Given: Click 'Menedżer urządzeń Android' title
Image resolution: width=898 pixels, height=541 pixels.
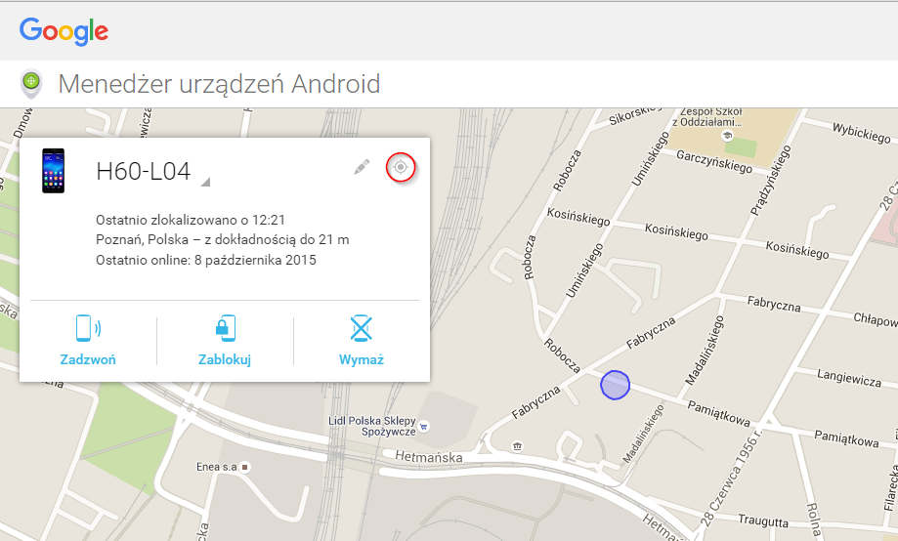Looking at the screenshot, I should pos(219,84).
